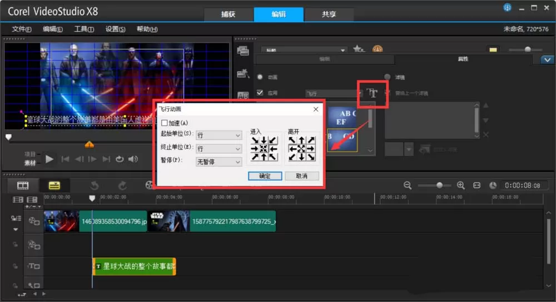Open the 编辑(E) menu
This screenshot has height=302, width=556.
pyautogui.click(x=53, y=29)
